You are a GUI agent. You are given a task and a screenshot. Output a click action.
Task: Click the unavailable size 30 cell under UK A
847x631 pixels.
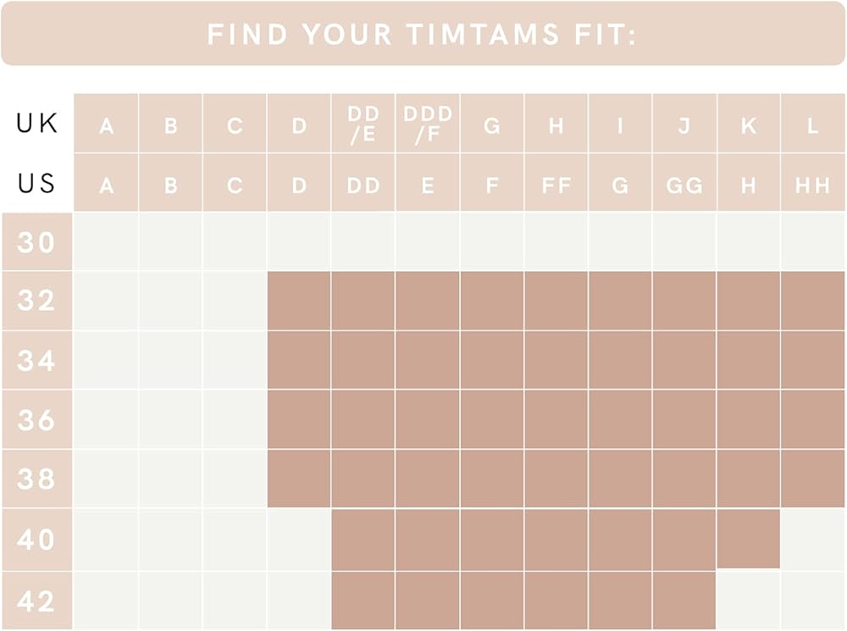pos(106,241)
